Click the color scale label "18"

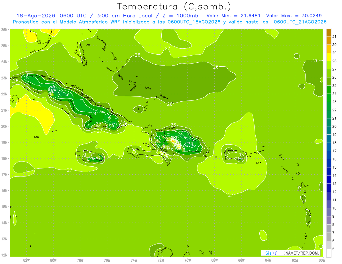[335, 143]
